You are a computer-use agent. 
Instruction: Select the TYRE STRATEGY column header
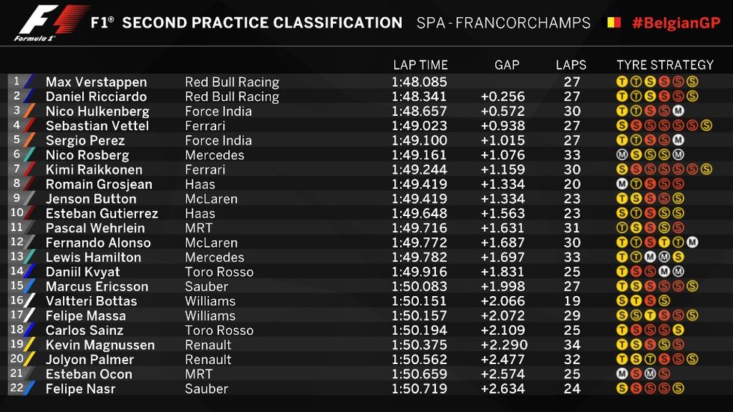[x=665, y=65]
